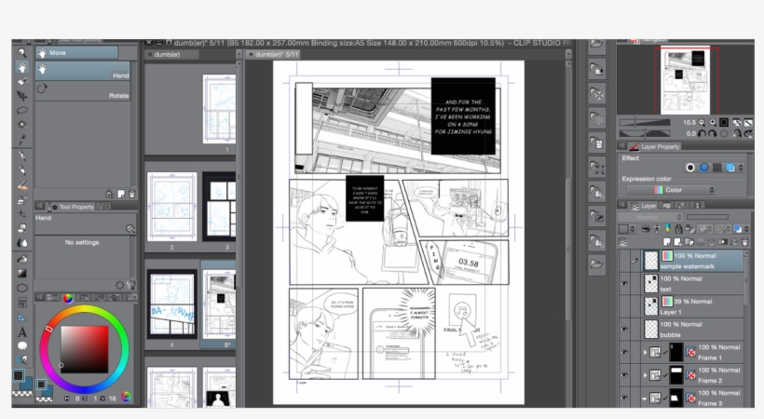Hide the text layer using its eye
The height and width of the screenshot is (419, 764).
pos(624,282)
